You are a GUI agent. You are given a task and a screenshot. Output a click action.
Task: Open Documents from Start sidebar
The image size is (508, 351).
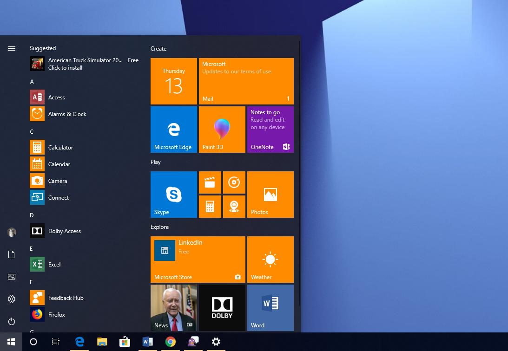click(x=12, y=254)
